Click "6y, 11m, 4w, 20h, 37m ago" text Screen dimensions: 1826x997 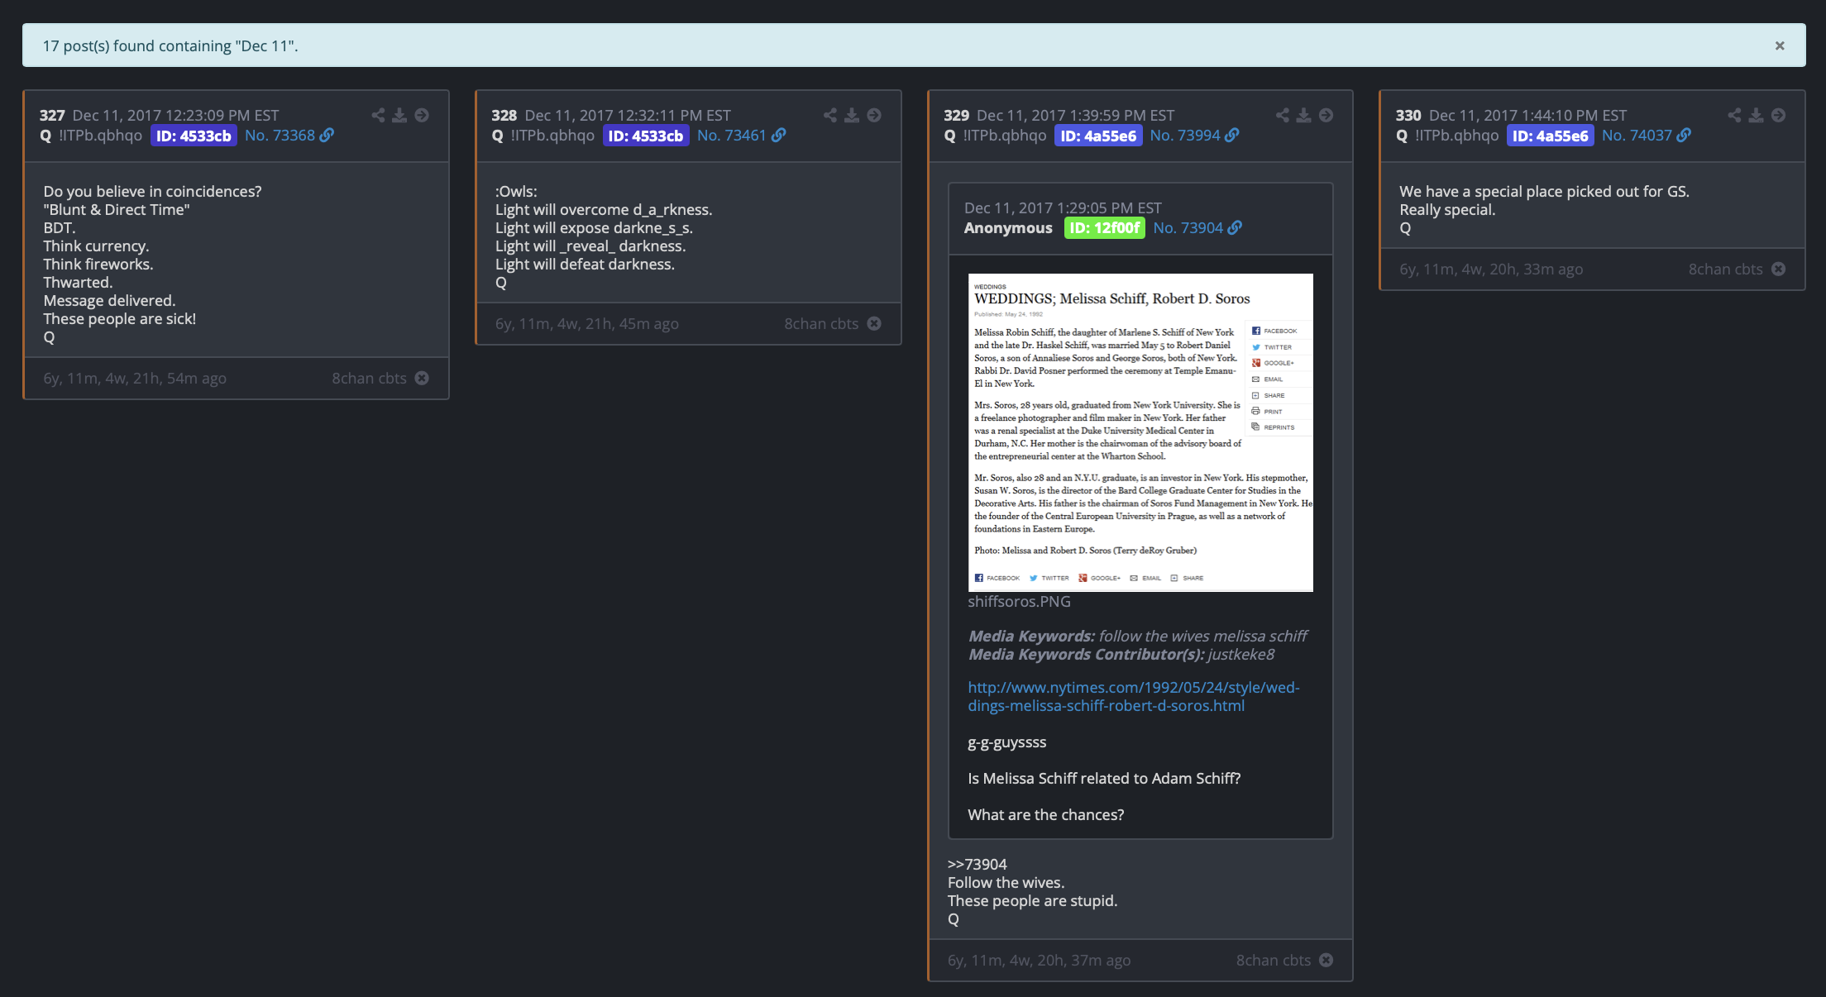point(1040,960)
